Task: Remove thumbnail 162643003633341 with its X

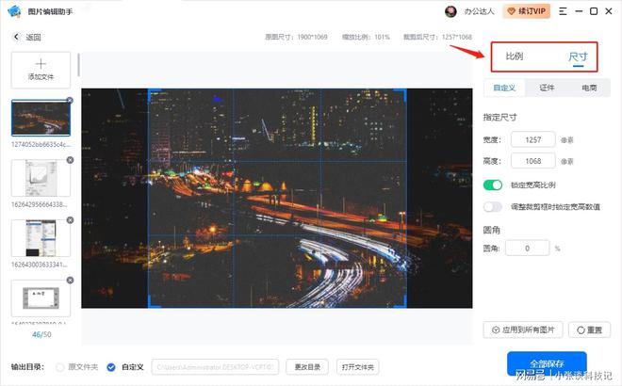Action: 71,220
